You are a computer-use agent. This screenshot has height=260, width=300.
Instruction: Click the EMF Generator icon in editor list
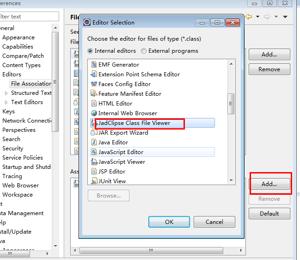click(94, 64)
